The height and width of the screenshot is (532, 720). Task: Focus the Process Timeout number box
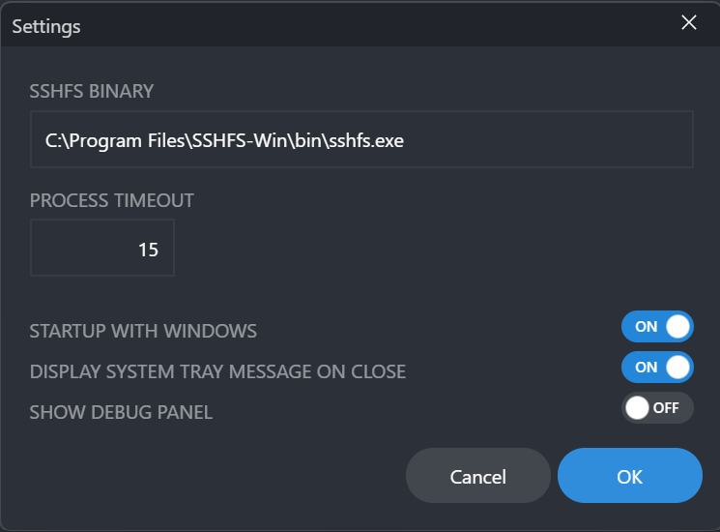pyautogui.click(x=102, y=248)
